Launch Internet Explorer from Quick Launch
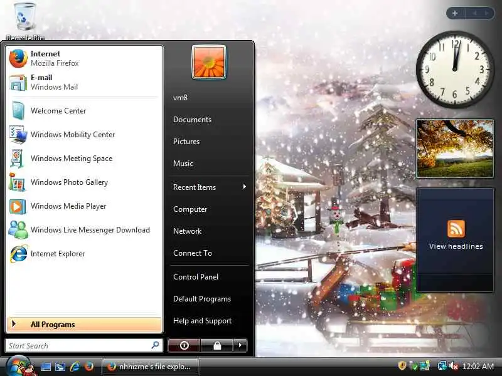 pos(75,367)
